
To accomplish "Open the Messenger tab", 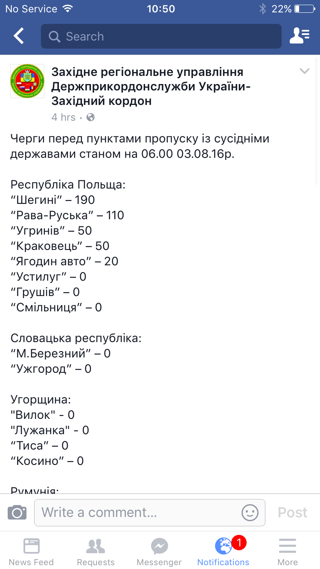I will click(x=159, y=551).
